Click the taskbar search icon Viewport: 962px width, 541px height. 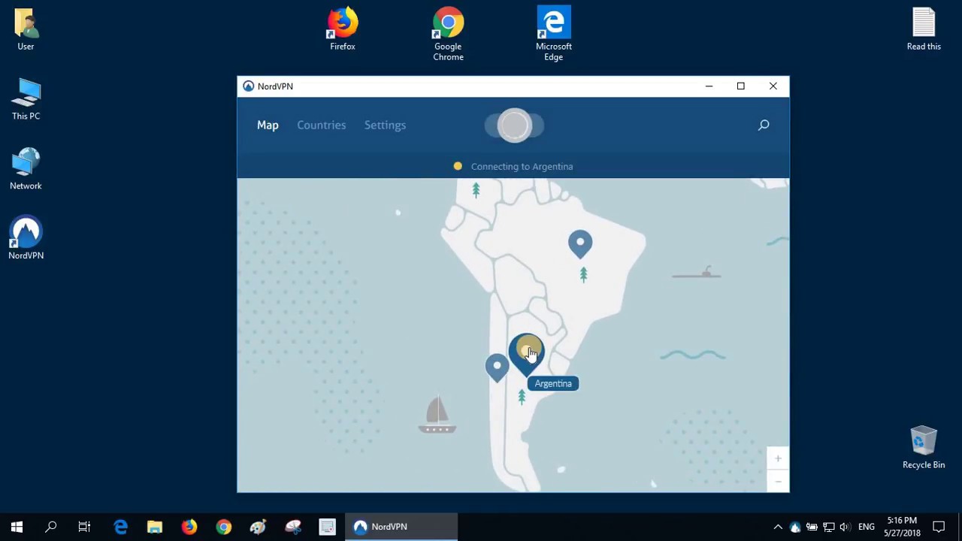[x=51, y=527]
